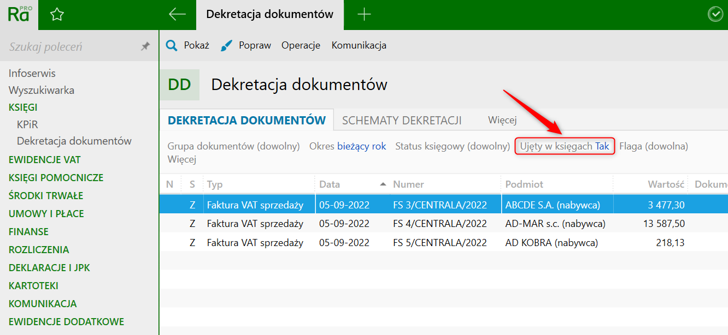Click the favorites star icon
This screenshot has width=728, height=335.
click(x=57, y=15)
